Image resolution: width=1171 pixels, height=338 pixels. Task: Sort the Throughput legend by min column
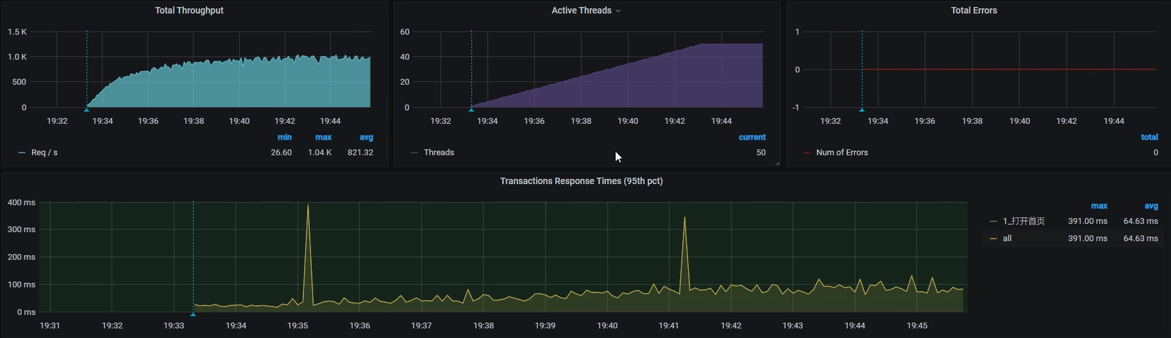click(x=284, y=137)
